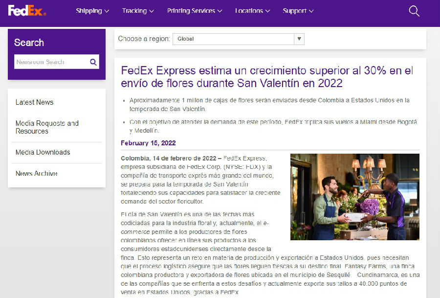Screen dimensions: 440x298
Task: Expand the Tracking chevron arrow
Action: point(151,11)
